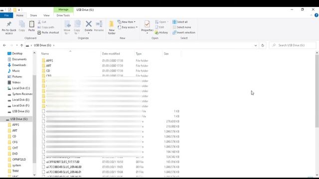Click the Manage contextual tab
Viewport: 319px width, 179px height.
coord(63,9)
